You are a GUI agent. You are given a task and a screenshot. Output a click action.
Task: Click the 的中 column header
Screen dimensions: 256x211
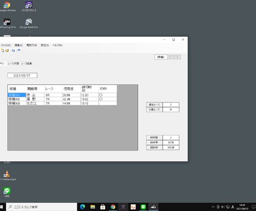(107, 89)
